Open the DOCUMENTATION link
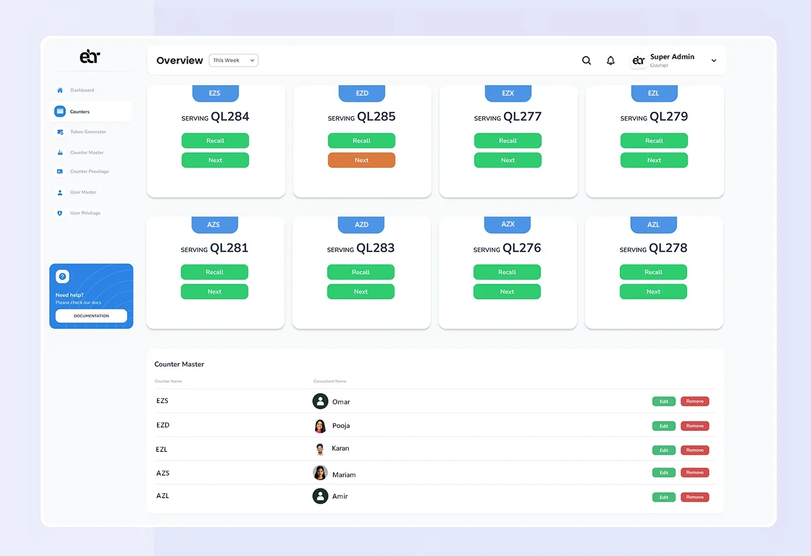This screenshot has width=811, height=556. click(91, 316)
